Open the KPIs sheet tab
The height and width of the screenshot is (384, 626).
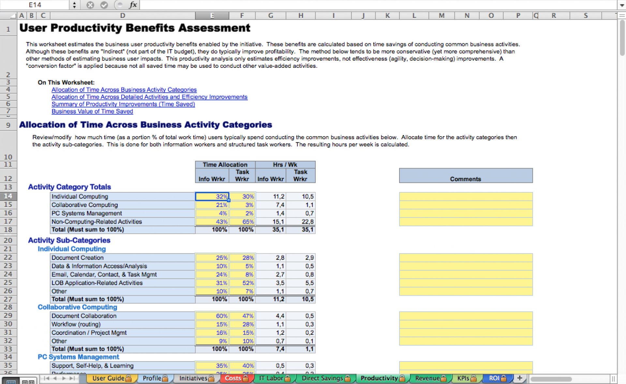point(466,378)
